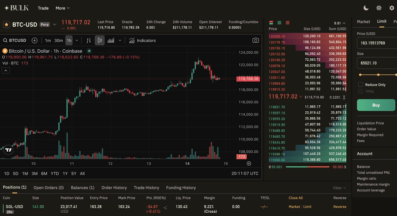Click order book spread depth icon
The image size is (397, 216).
(x=344, y=97)
